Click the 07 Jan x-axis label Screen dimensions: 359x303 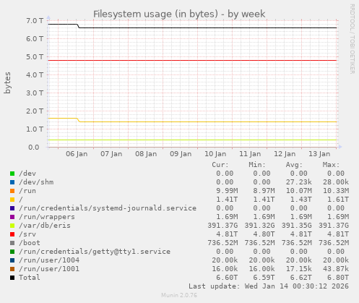[111, 154]
